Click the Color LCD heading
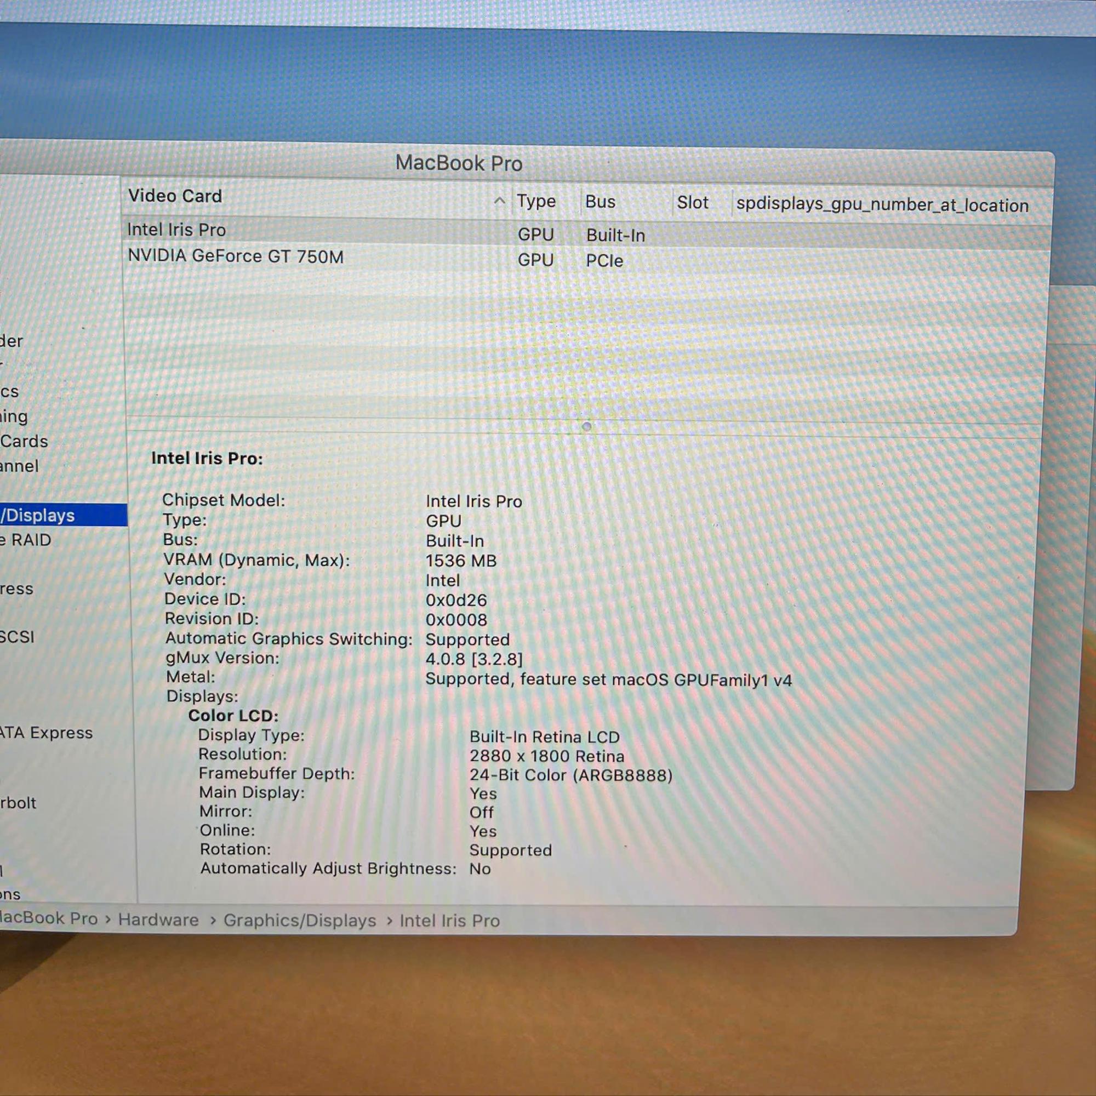This screenshot has height=1096, width=1096. point(233,715)
